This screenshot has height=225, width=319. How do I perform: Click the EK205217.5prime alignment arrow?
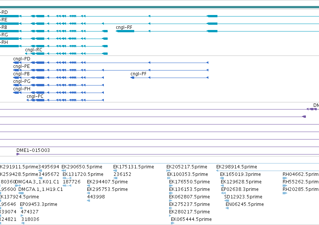pyautogui.click(x=168, y=171)
